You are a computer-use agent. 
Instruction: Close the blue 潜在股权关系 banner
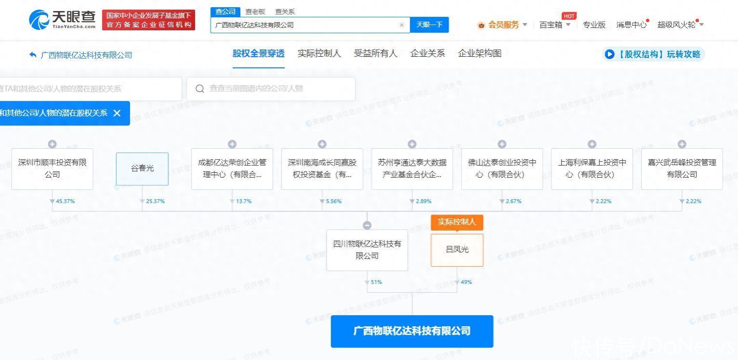coord(117,113)
